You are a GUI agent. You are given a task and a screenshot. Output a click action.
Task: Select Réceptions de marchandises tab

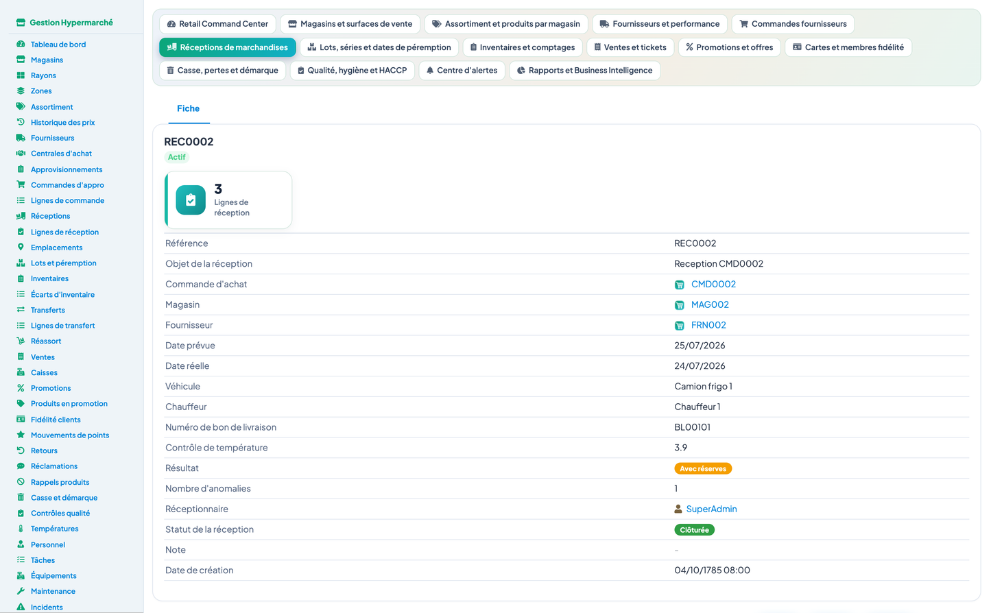point(228,47)
